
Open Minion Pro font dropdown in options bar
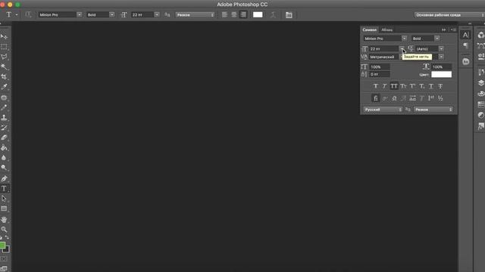pyautogui.click(x=79, y=14)
